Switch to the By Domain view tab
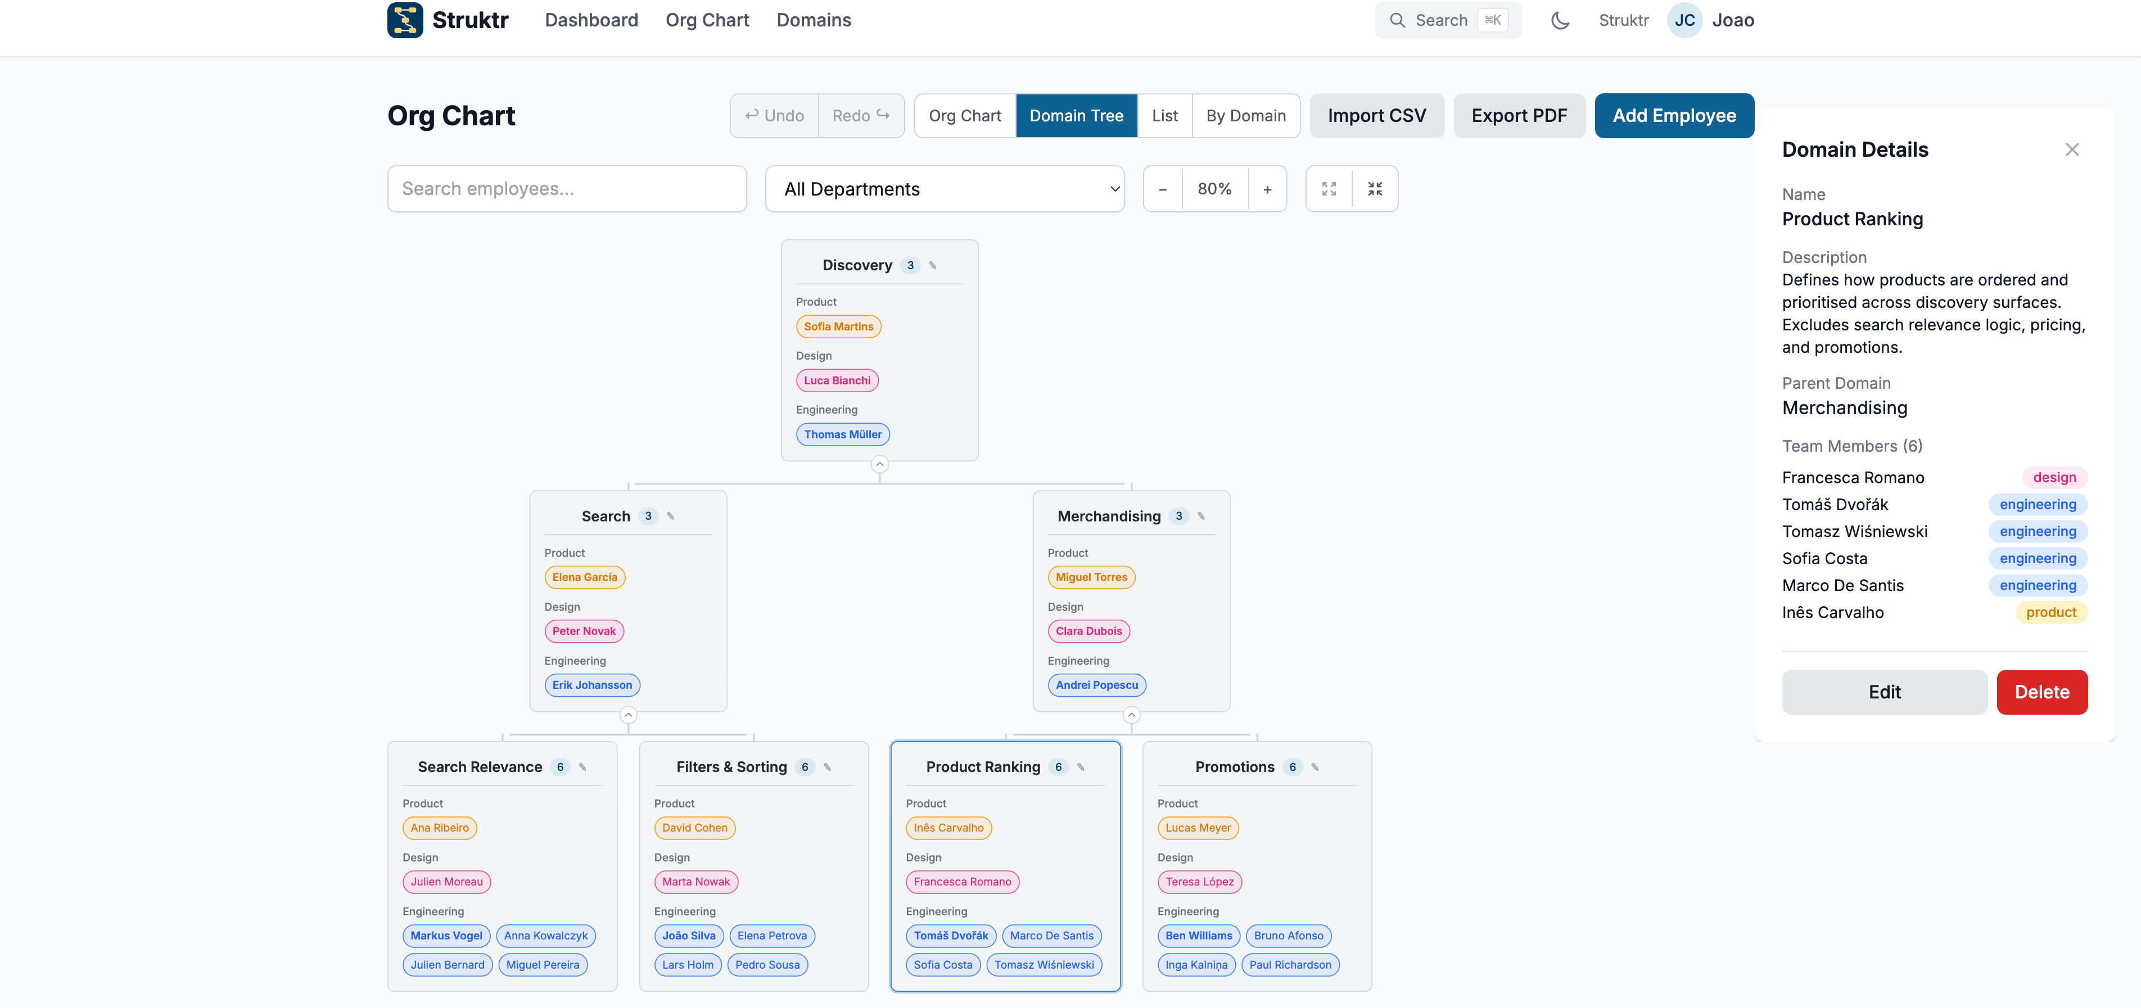Image resolution: width=2141 pixels, height=1008 pixels. (x=1246, y=115)
